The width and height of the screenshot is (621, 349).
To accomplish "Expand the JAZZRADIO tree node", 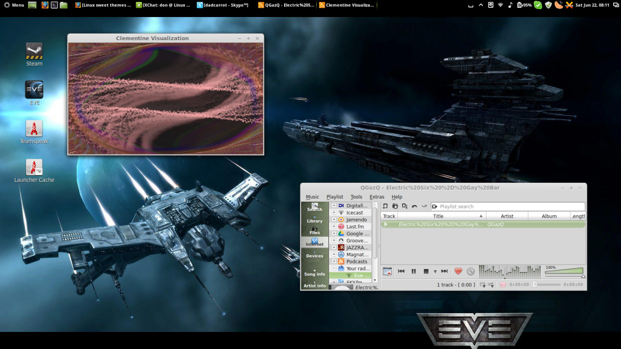I will click(x=334, y=248).
